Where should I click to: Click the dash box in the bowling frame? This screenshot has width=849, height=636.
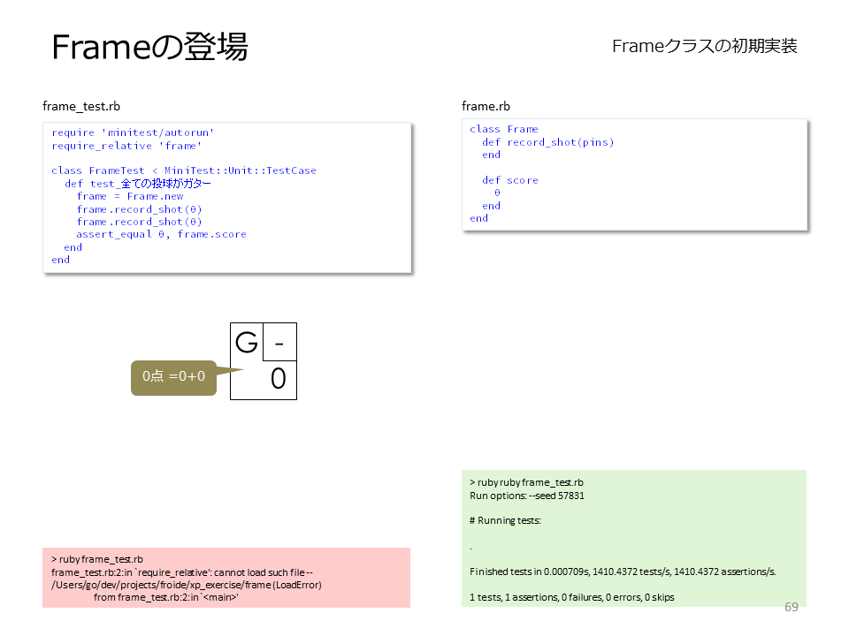(279, 342)
